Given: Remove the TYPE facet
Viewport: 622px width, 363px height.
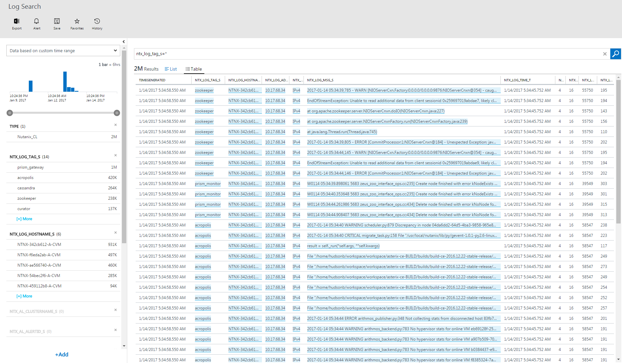Looking at the screenshot, I should pos(116,125).
